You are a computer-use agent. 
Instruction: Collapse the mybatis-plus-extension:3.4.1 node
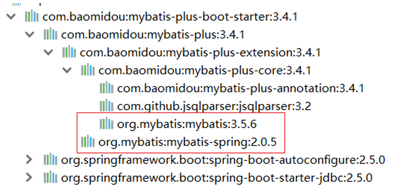(48, 53)
